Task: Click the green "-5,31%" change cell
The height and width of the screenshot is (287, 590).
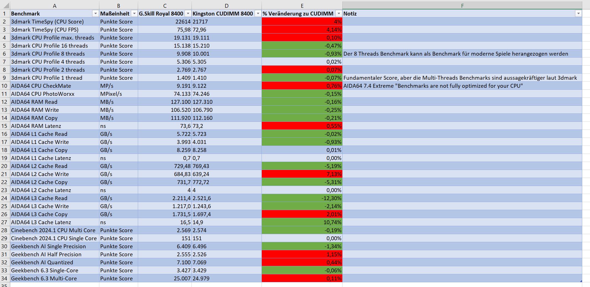Action: pos(302,182)
